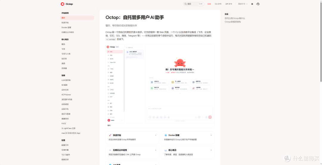This screenshot has height=165, width=322.
Task: Click the Octop logo in header
Action: [67, 4]
